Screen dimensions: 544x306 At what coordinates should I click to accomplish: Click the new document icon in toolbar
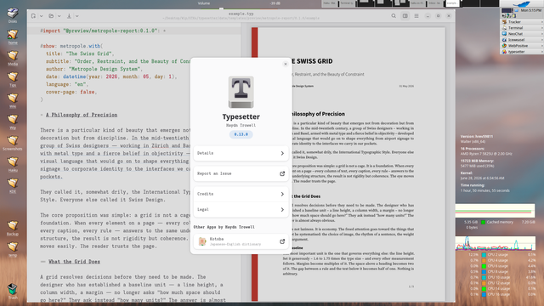(33, 16)
